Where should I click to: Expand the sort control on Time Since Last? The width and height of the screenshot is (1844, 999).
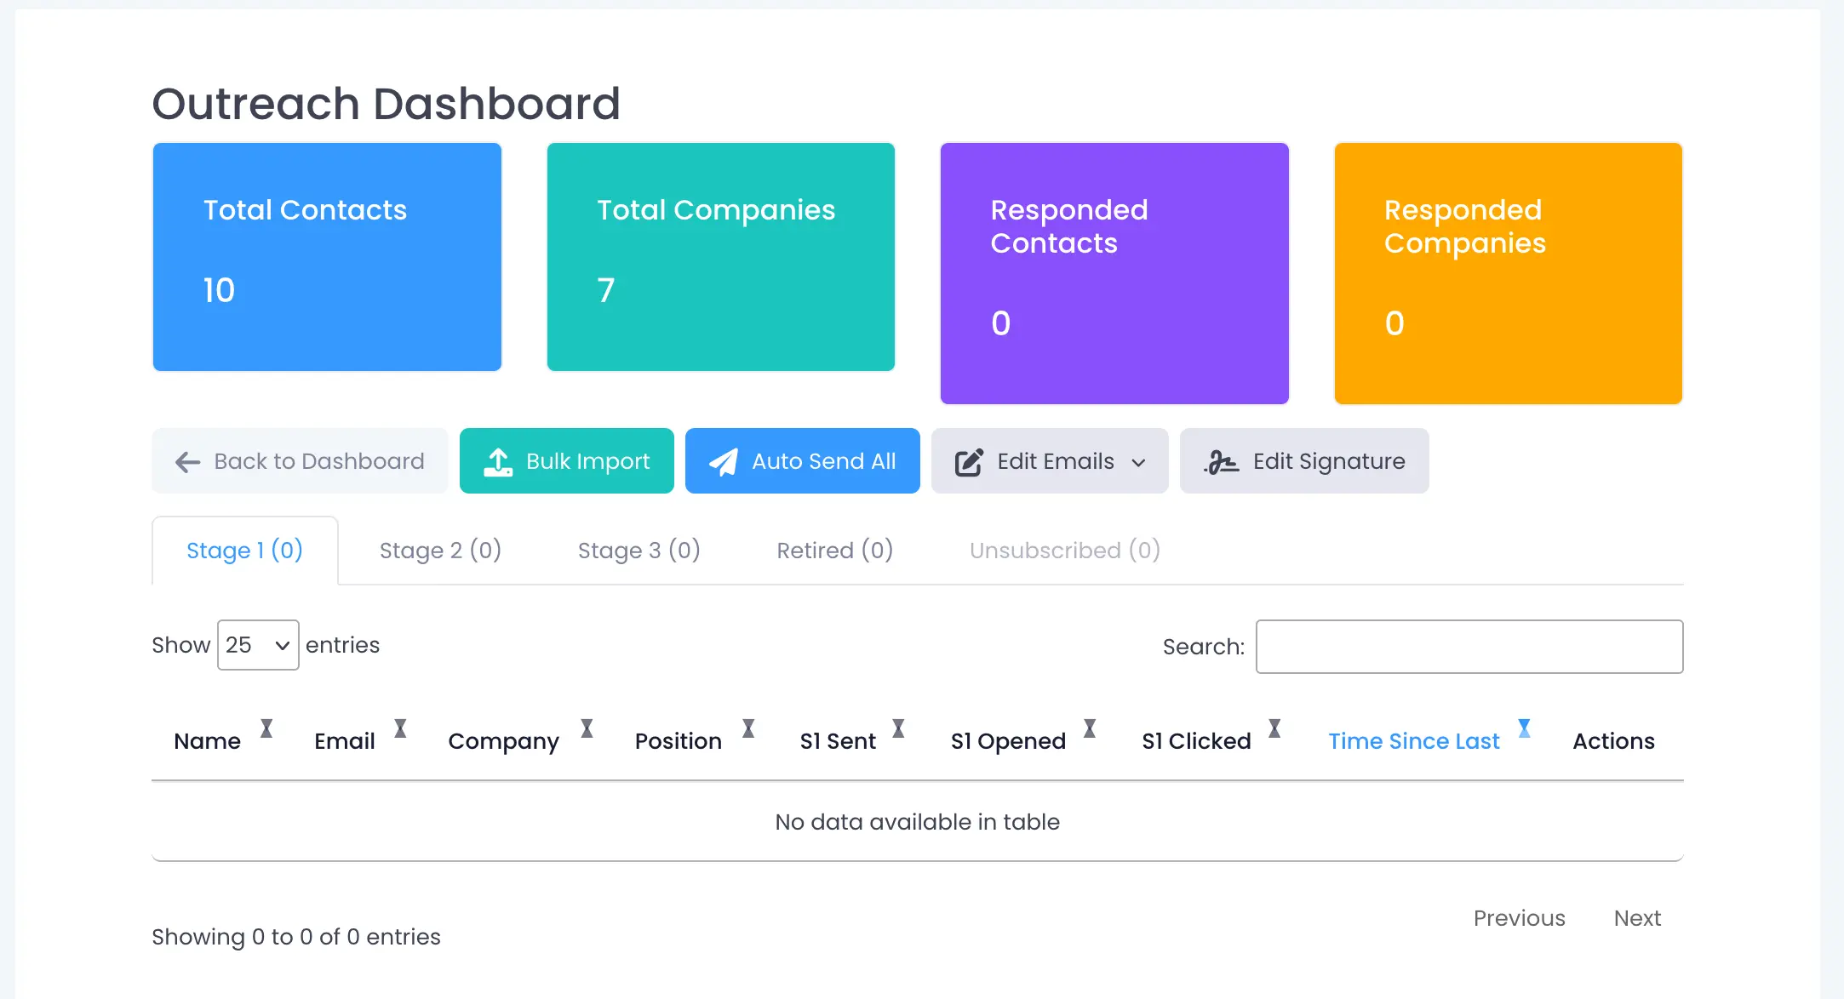click(1525, 728)
